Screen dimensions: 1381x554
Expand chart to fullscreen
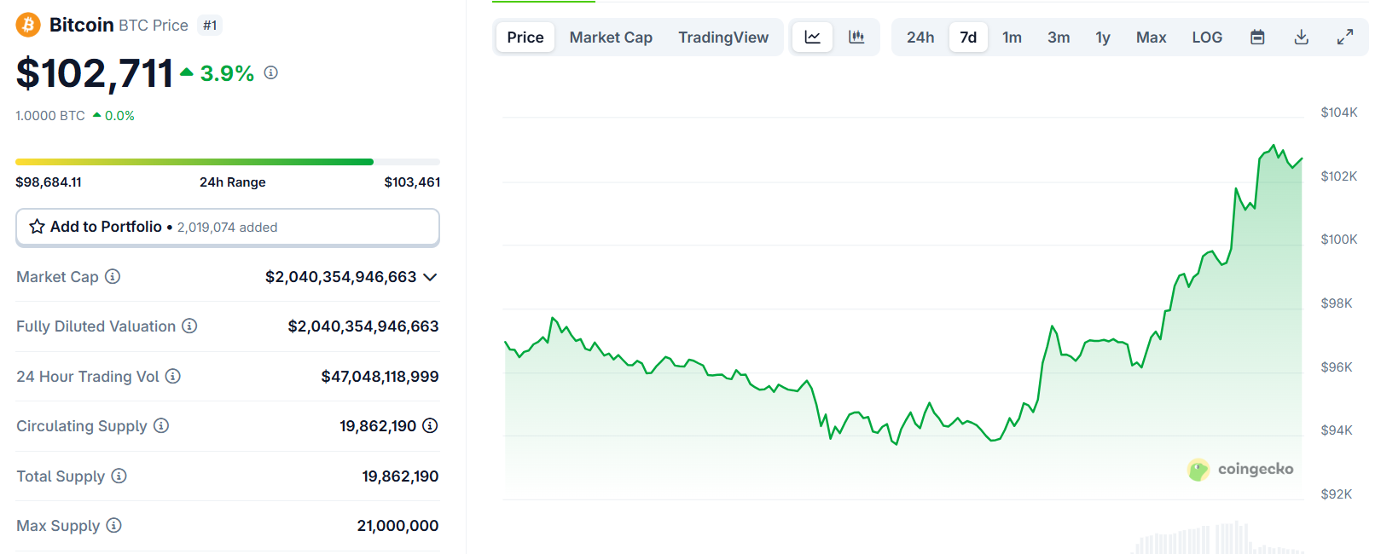[1345, 38]
